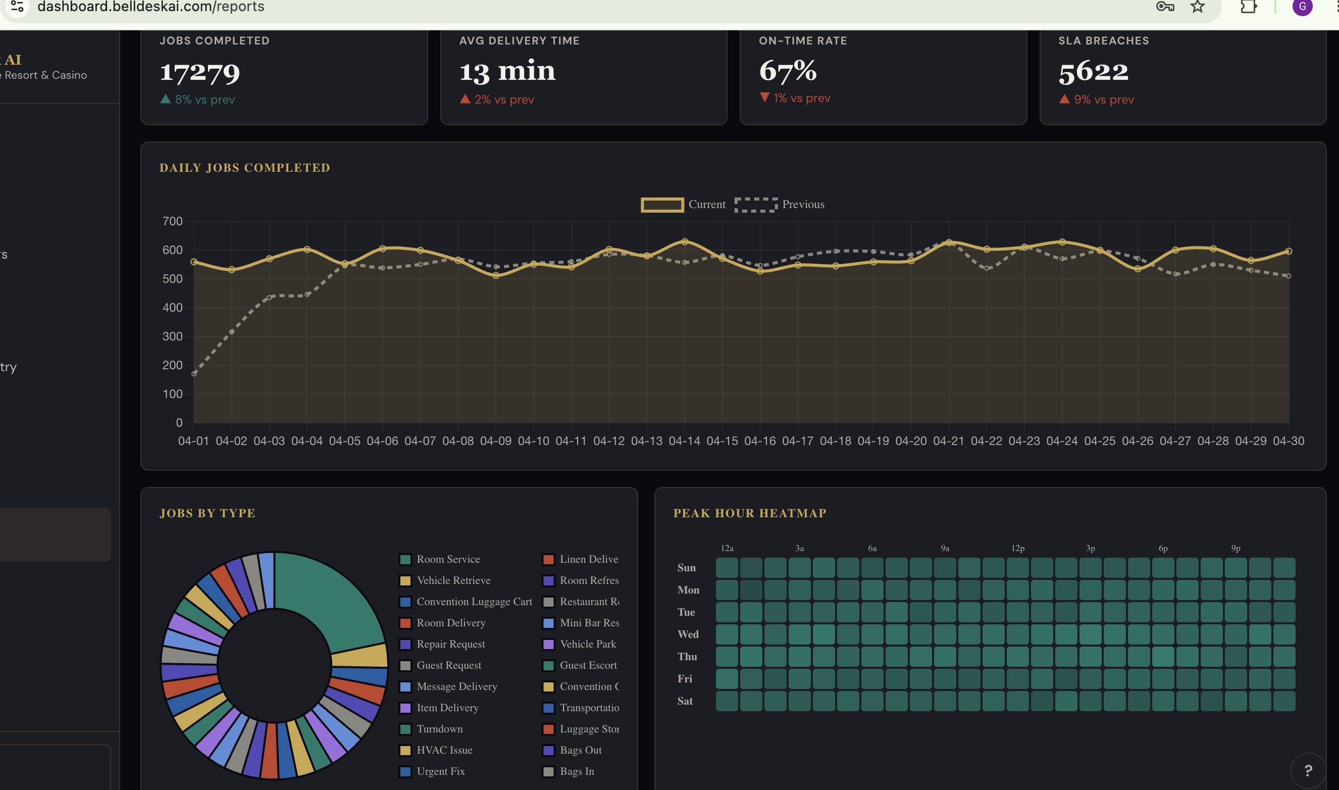This screenshot has width=1339, height=790.
Task: Toggle the Current series in chart legend
Action: 683,205
